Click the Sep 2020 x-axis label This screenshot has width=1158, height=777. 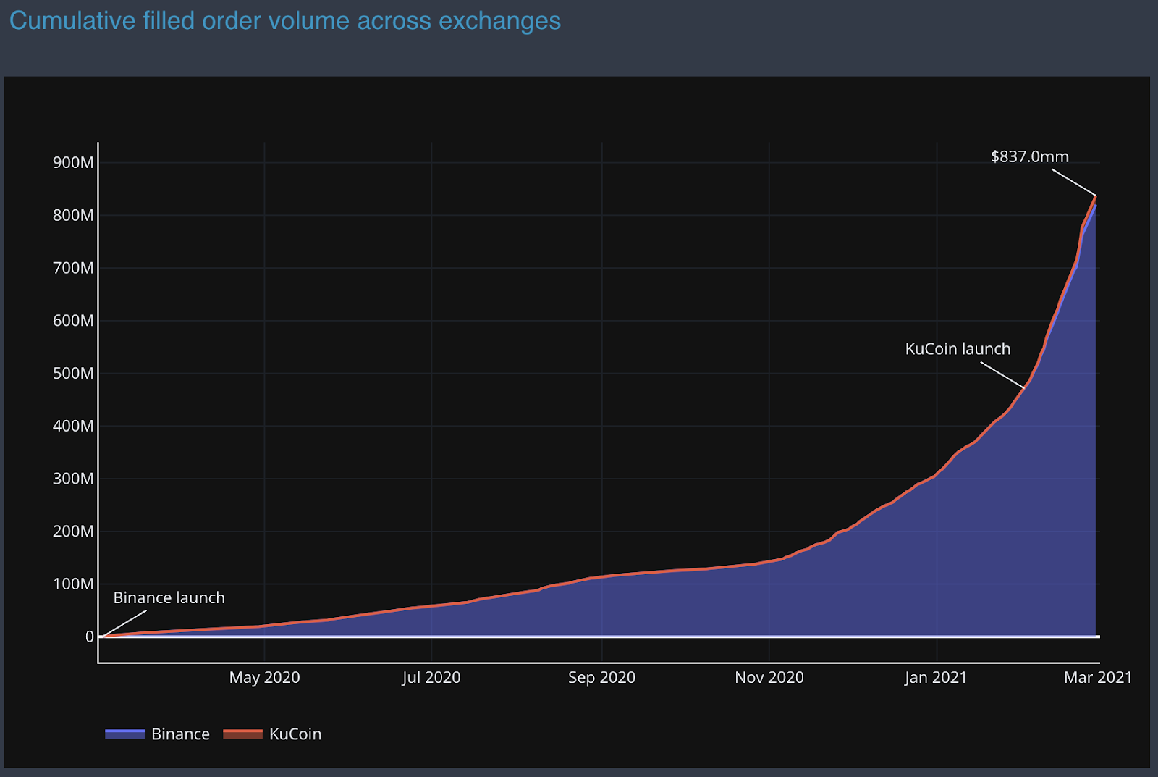tap(601, 678)
